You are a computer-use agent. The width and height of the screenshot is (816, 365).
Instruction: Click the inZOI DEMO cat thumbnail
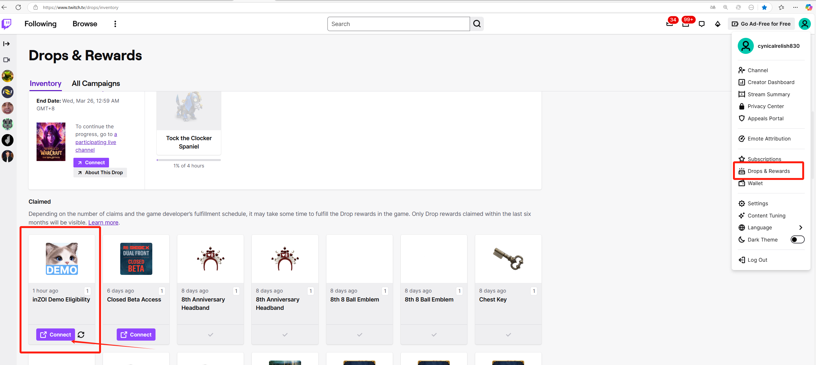coord(62,259)
